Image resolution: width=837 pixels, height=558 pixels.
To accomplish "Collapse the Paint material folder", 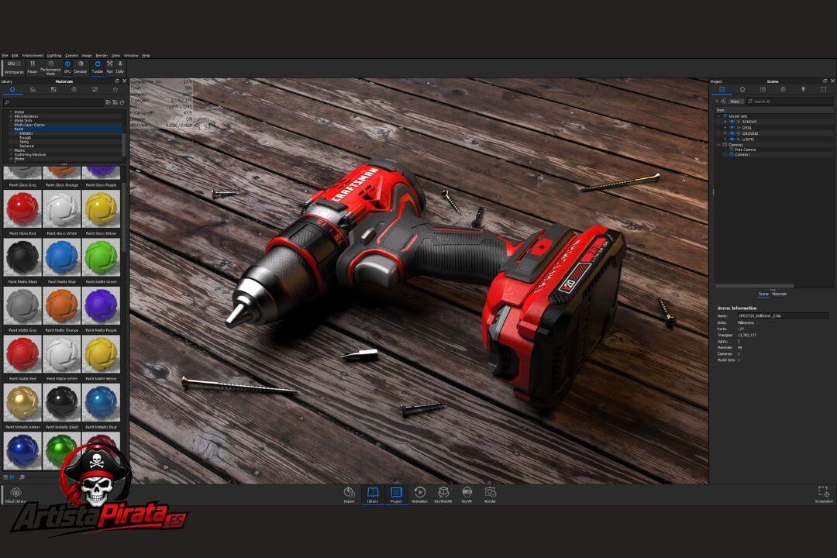I will click(11, 129).
